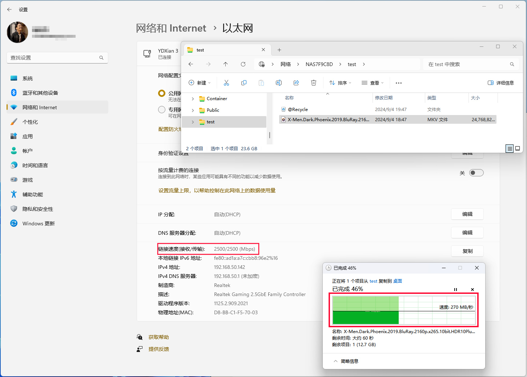527x377 pixels.
Task: Expand the Public folder in tree
Action: pos(193,110)
